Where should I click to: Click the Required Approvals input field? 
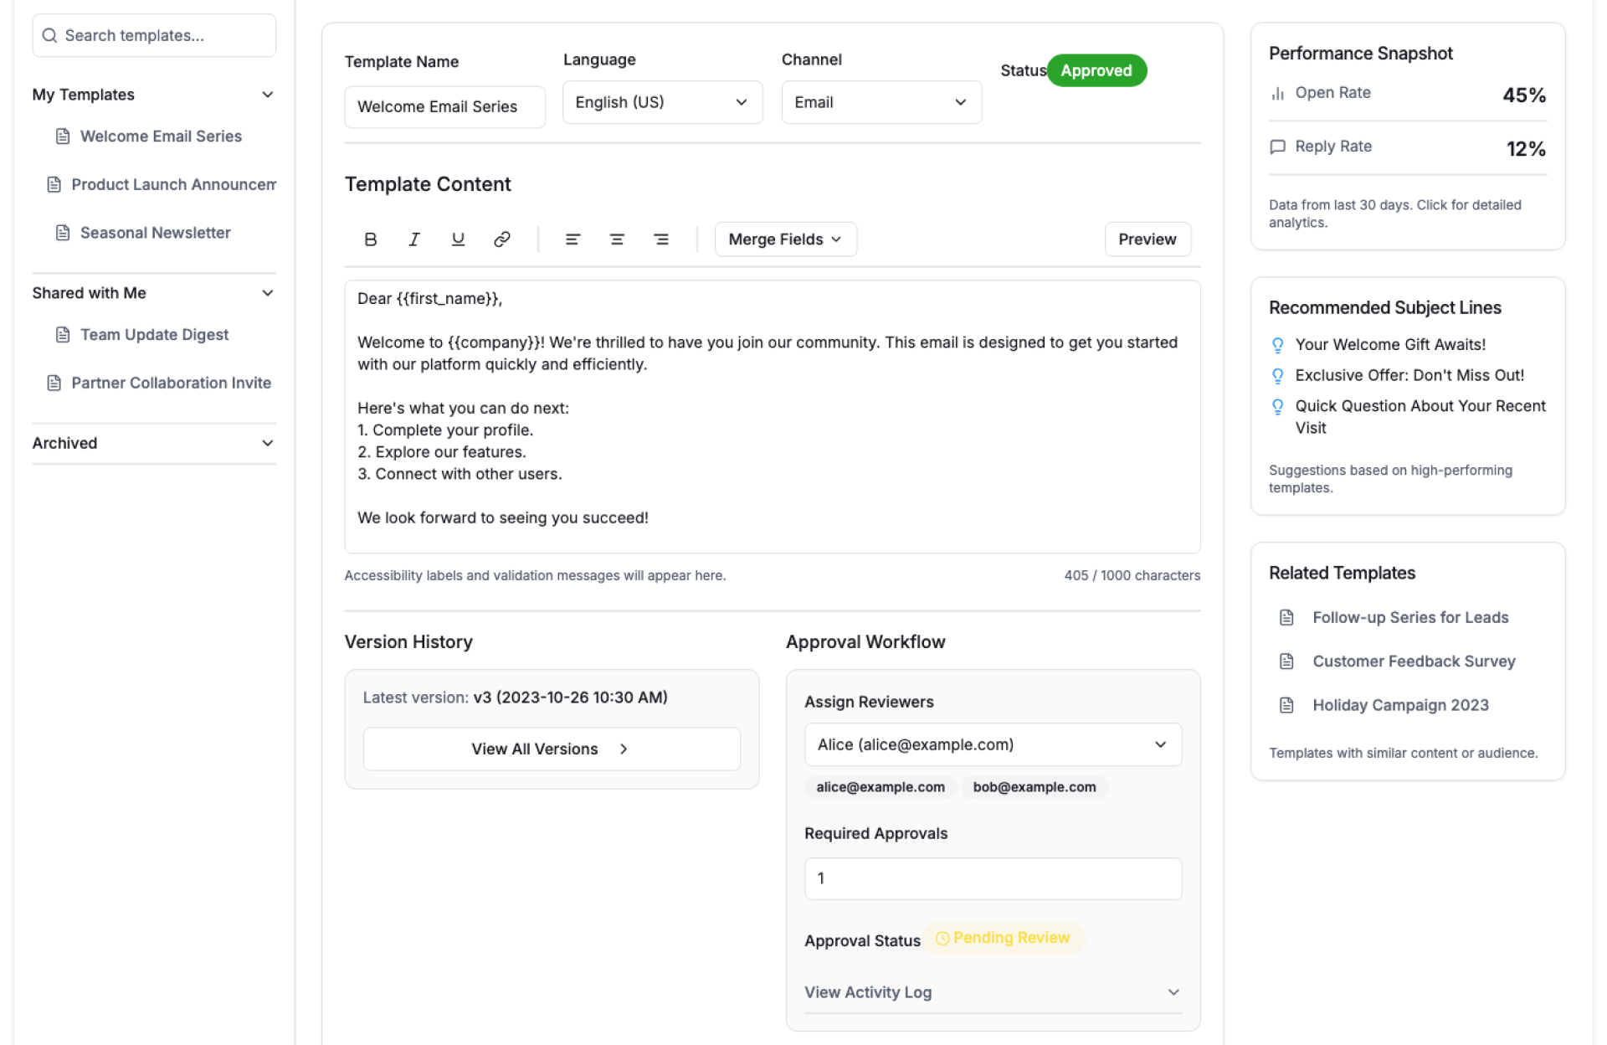(x=992, y=878)
